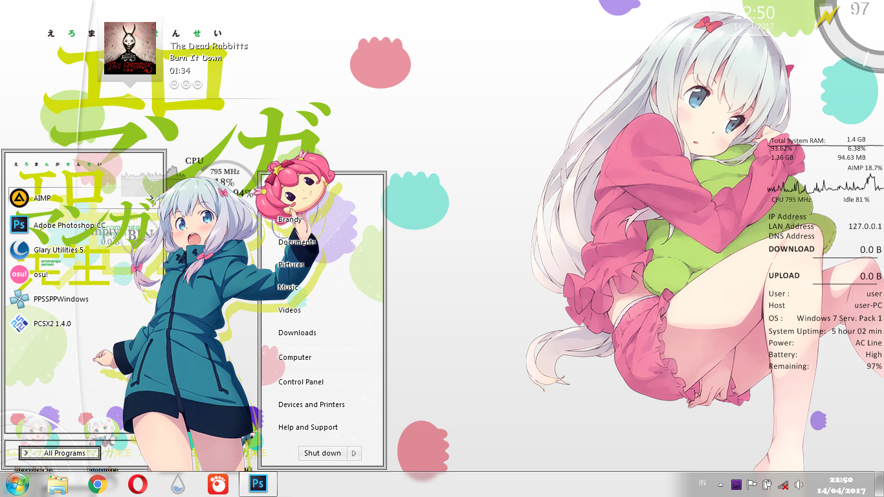Open Devices and Printers
Screen dimensions: 884x497
click(x=311, y=404)
